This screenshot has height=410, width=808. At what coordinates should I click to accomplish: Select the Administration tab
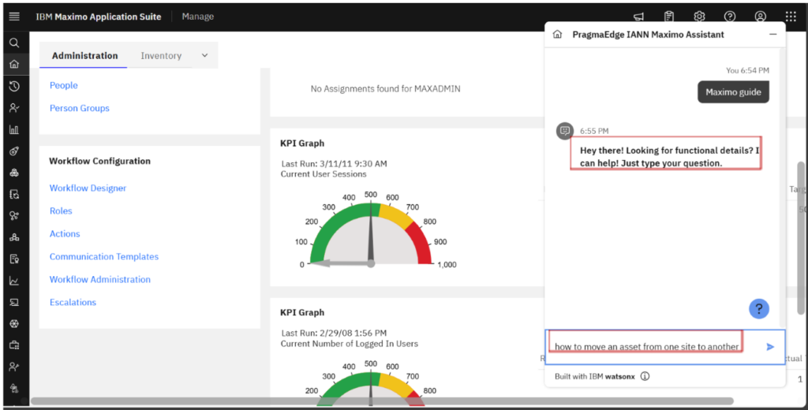pos(84,56)
